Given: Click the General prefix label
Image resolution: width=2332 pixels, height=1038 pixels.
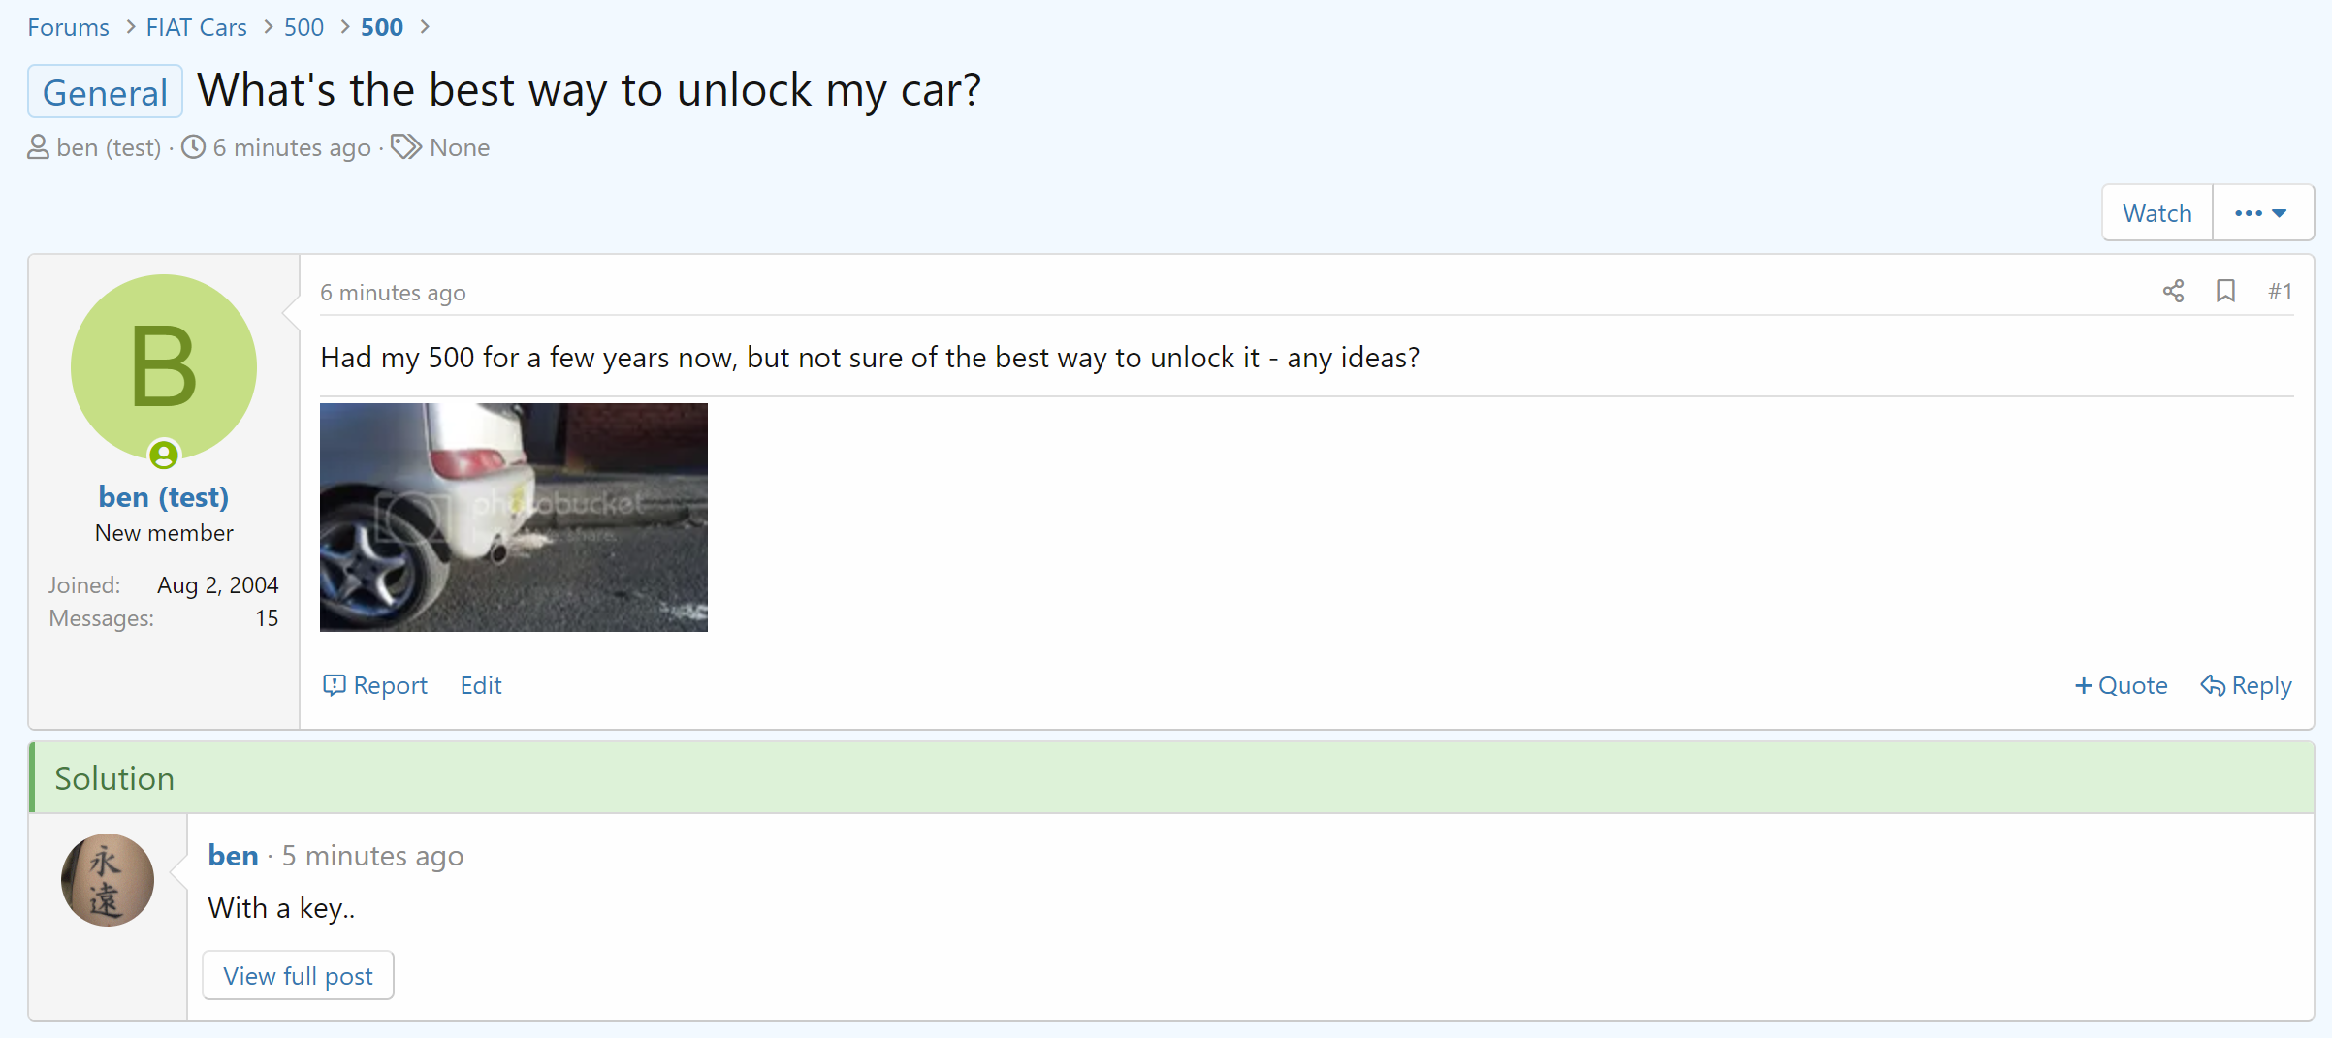Looking at the screenshot, I should [x=105, y=92].
